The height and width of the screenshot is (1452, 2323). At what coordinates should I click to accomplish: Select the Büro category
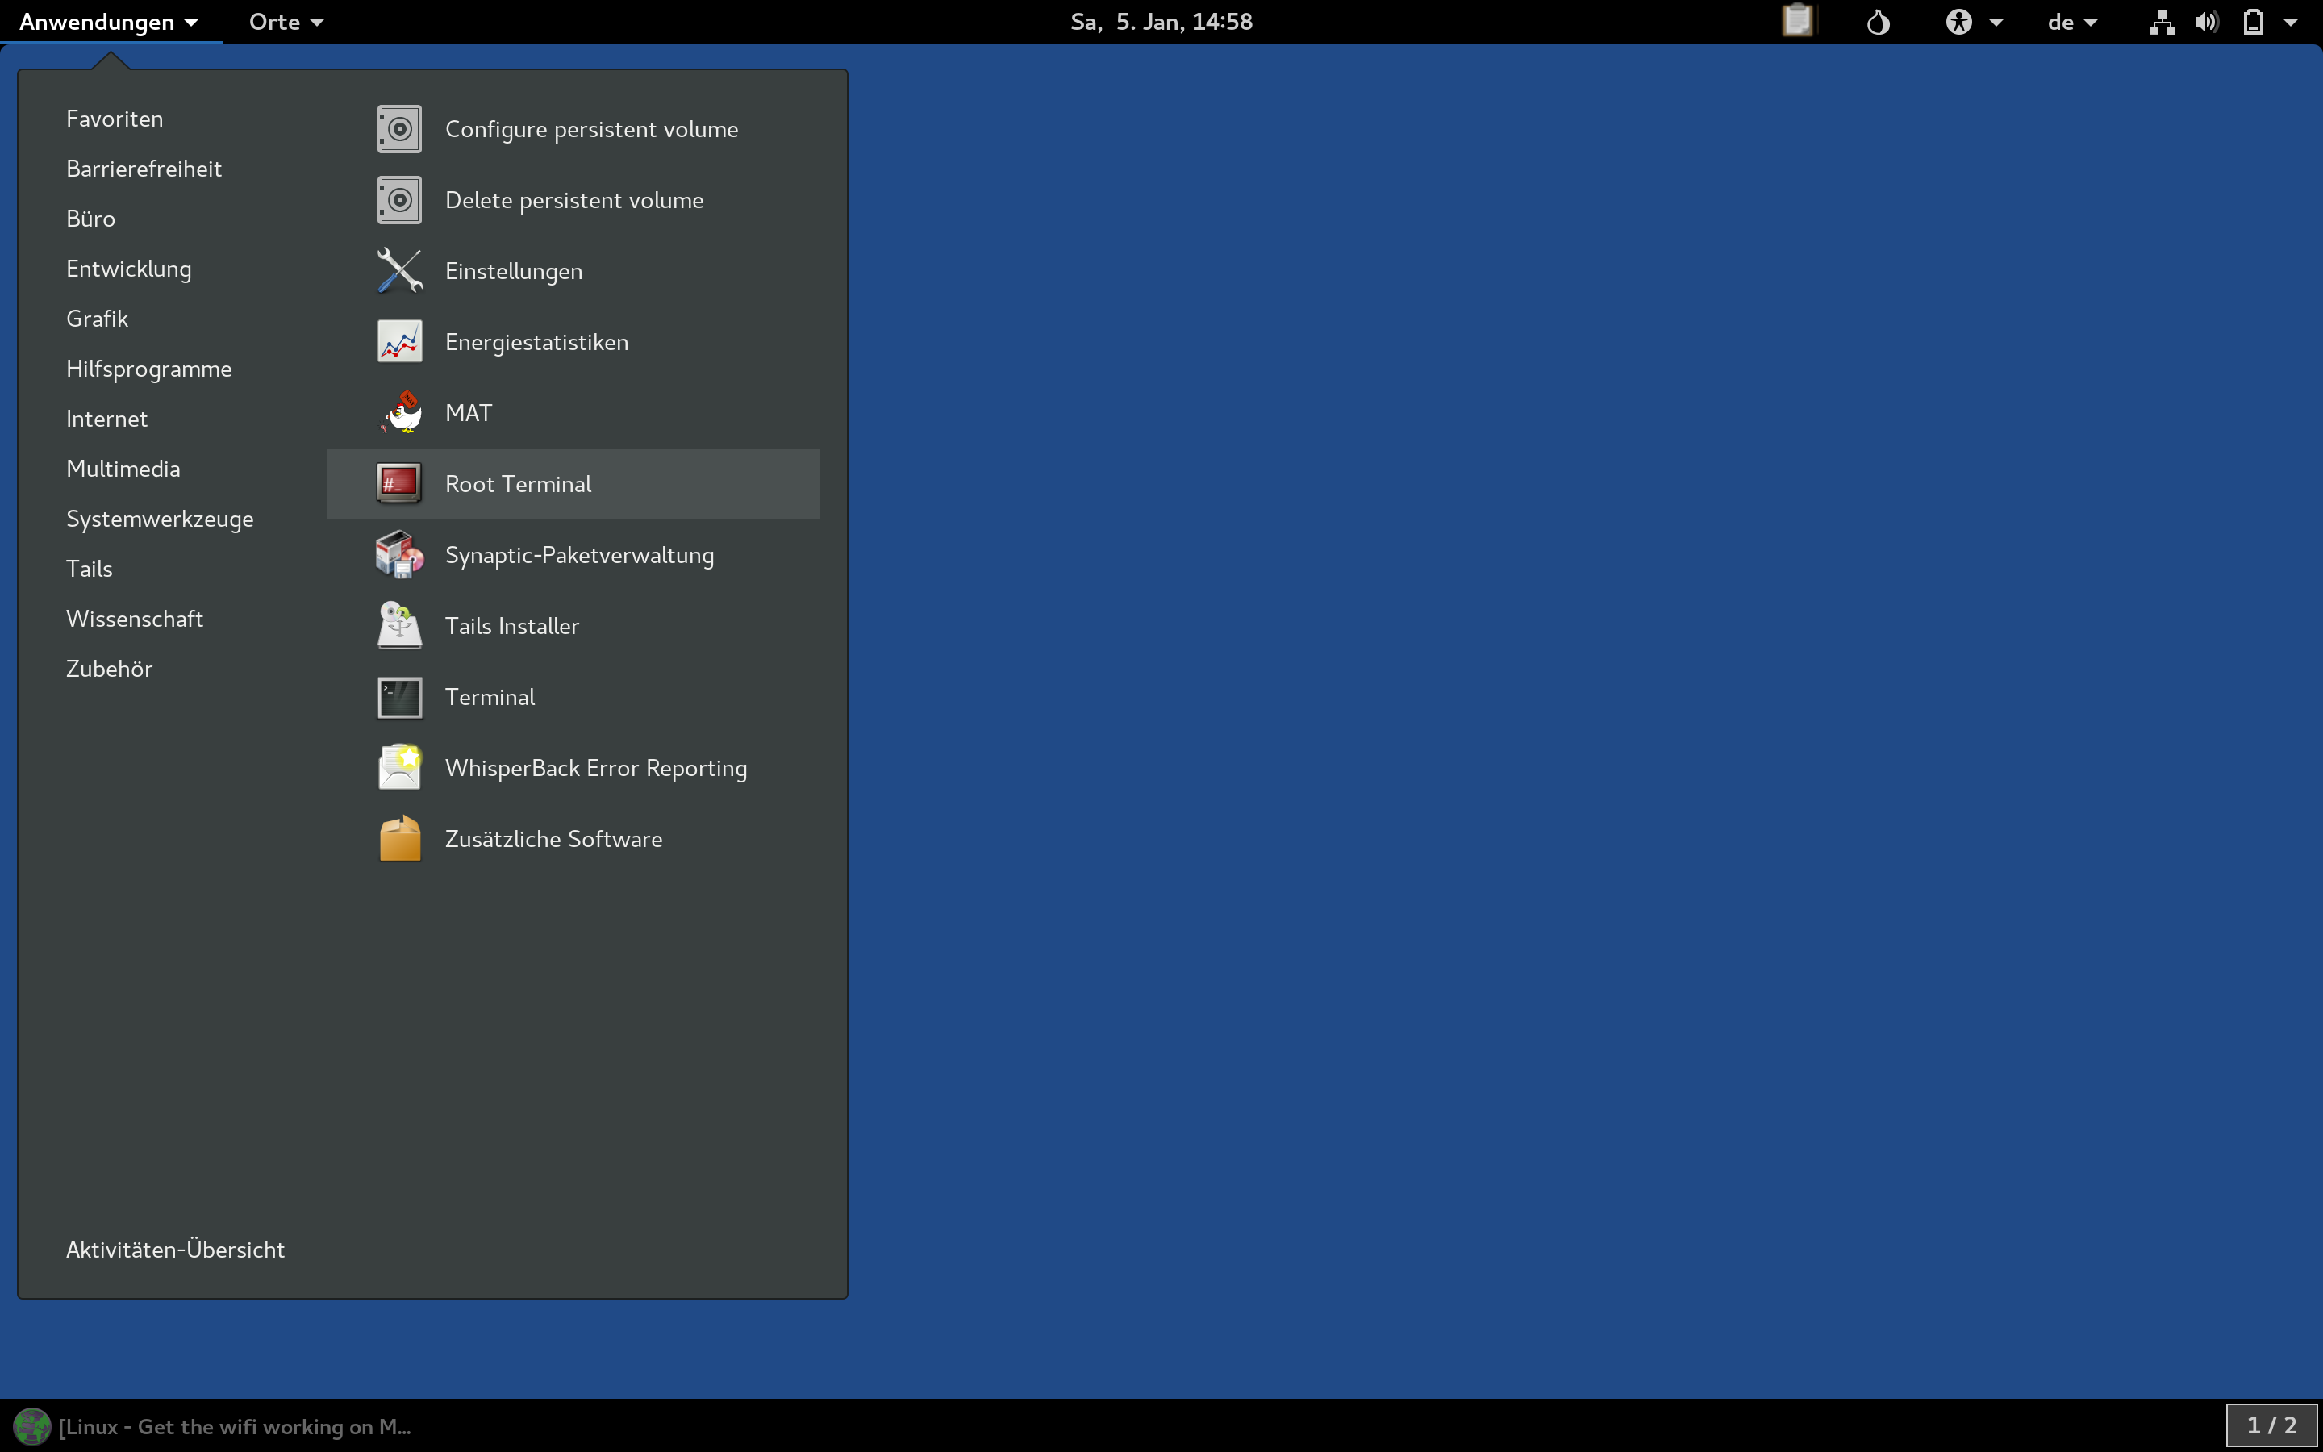click(90, 218)
